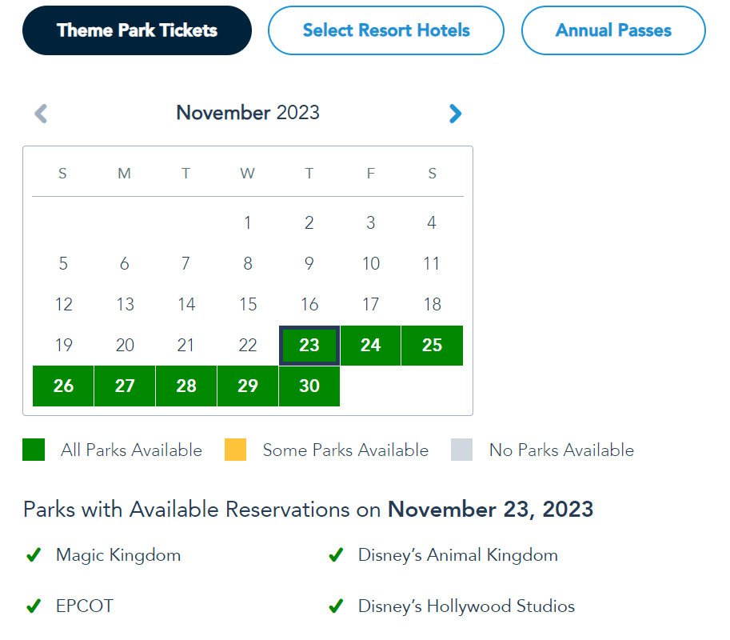Select November 28 on the calendar
Image resolution: width=730 pixels, height=640 pixels.
point(186,386)
